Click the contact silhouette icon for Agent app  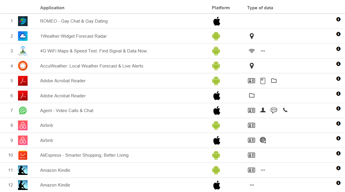click(263, 110)
